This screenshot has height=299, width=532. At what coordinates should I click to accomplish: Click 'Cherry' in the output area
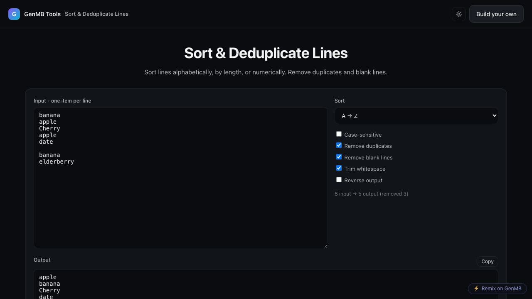tap(49, 290)
